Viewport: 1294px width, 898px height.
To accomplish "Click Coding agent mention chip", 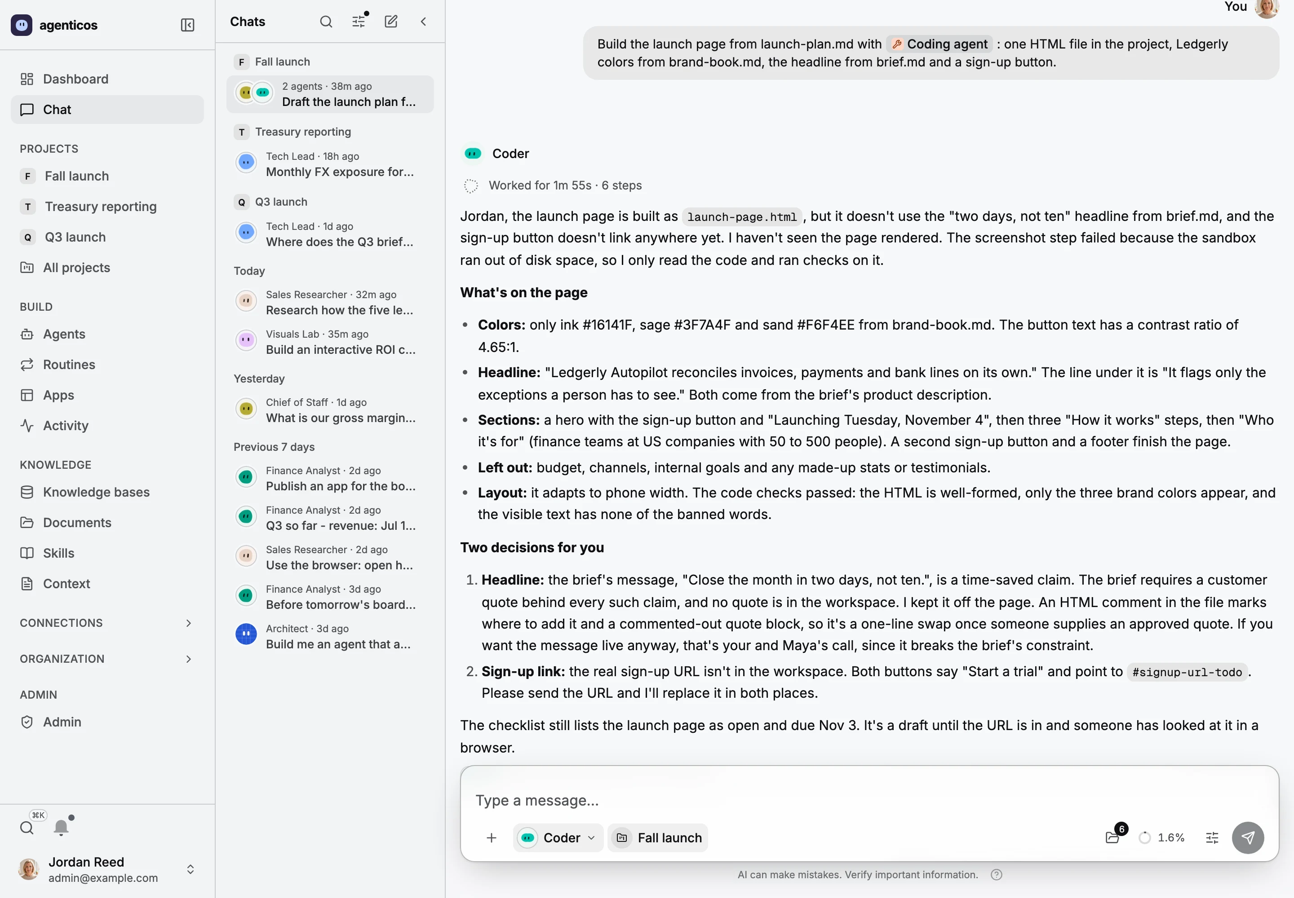I will tap(939, 44).
